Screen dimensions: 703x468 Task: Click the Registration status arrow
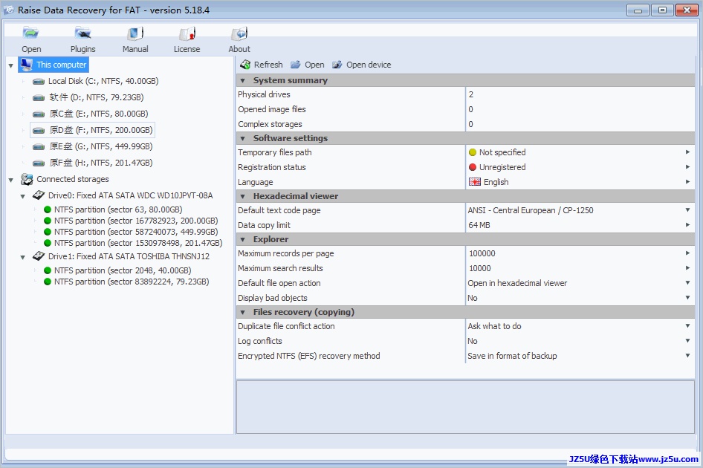pyautogui.click(x=687, y=166)
